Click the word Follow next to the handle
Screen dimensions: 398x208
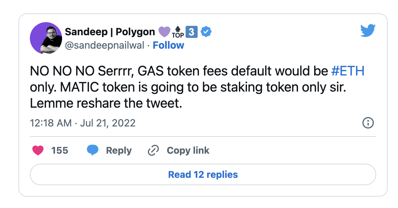coord(168,45)
